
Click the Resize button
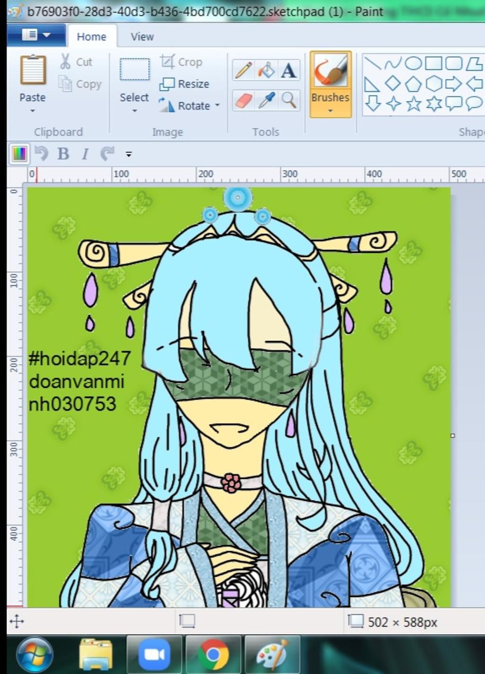(185, 84)
